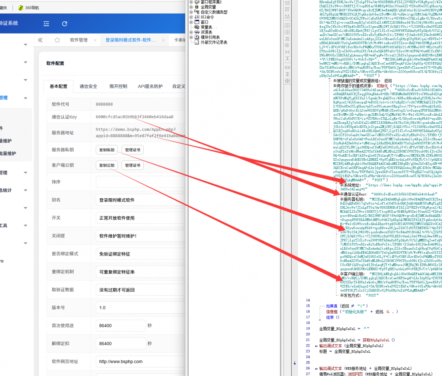Viewport: 442px width, 376px height.
Task: Expand the 窗口 tree node
Action: coord(191,22)
